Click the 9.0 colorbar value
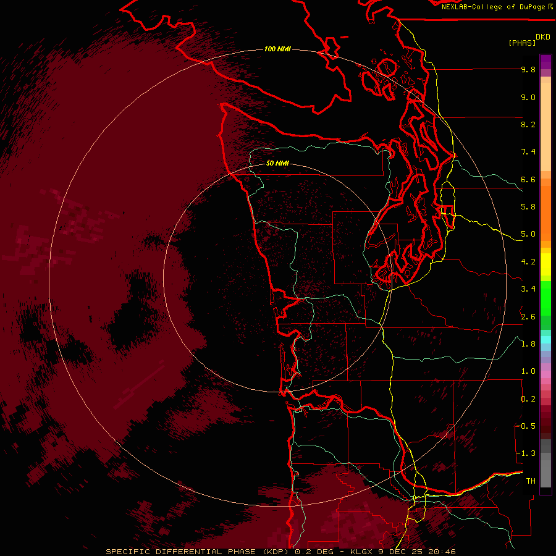556x556 pixels. (528, 97)
